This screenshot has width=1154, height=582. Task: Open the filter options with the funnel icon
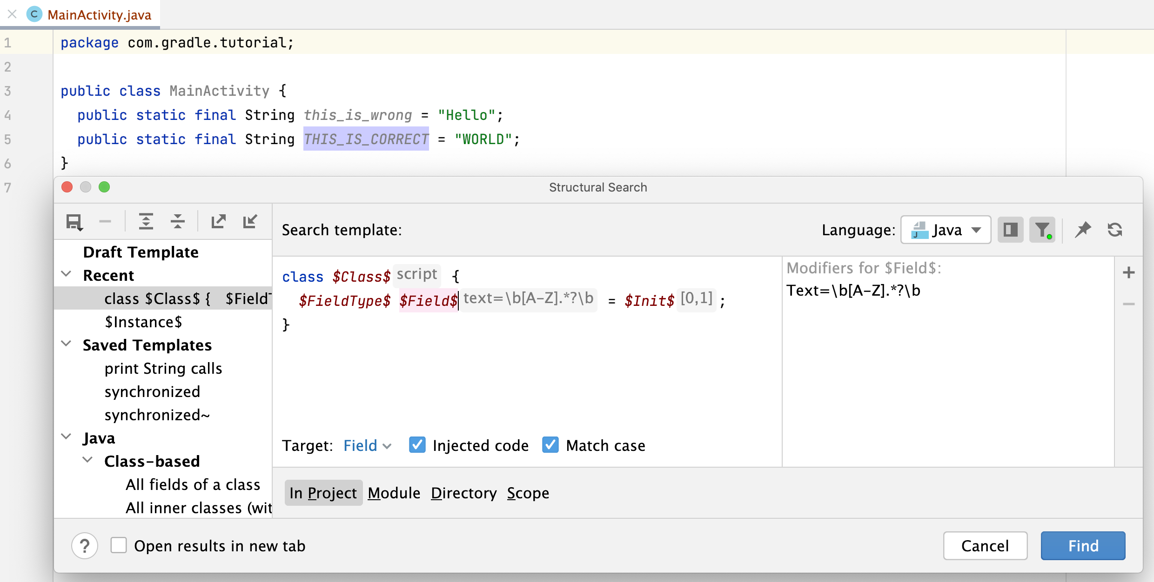pos(1042,229)
